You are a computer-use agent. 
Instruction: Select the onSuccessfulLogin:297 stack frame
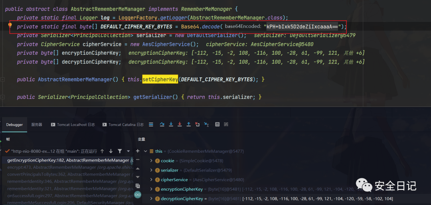pos(68,196)
